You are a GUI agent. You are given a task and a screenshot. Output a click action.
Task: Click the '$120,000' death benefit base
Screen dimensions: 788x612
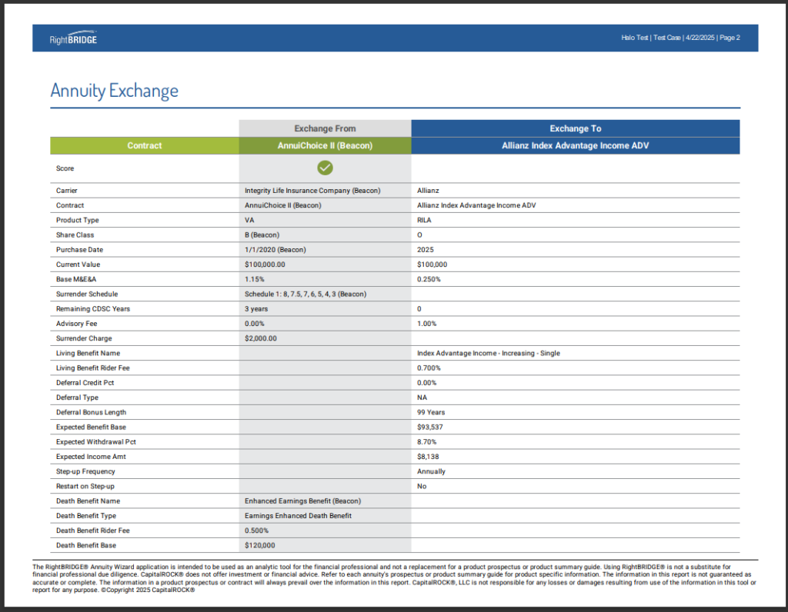pos(260,546)
